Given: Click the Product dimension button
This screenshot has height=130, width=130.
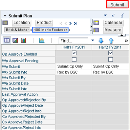Looking at the screenshot, I should (x=44, y=23).
